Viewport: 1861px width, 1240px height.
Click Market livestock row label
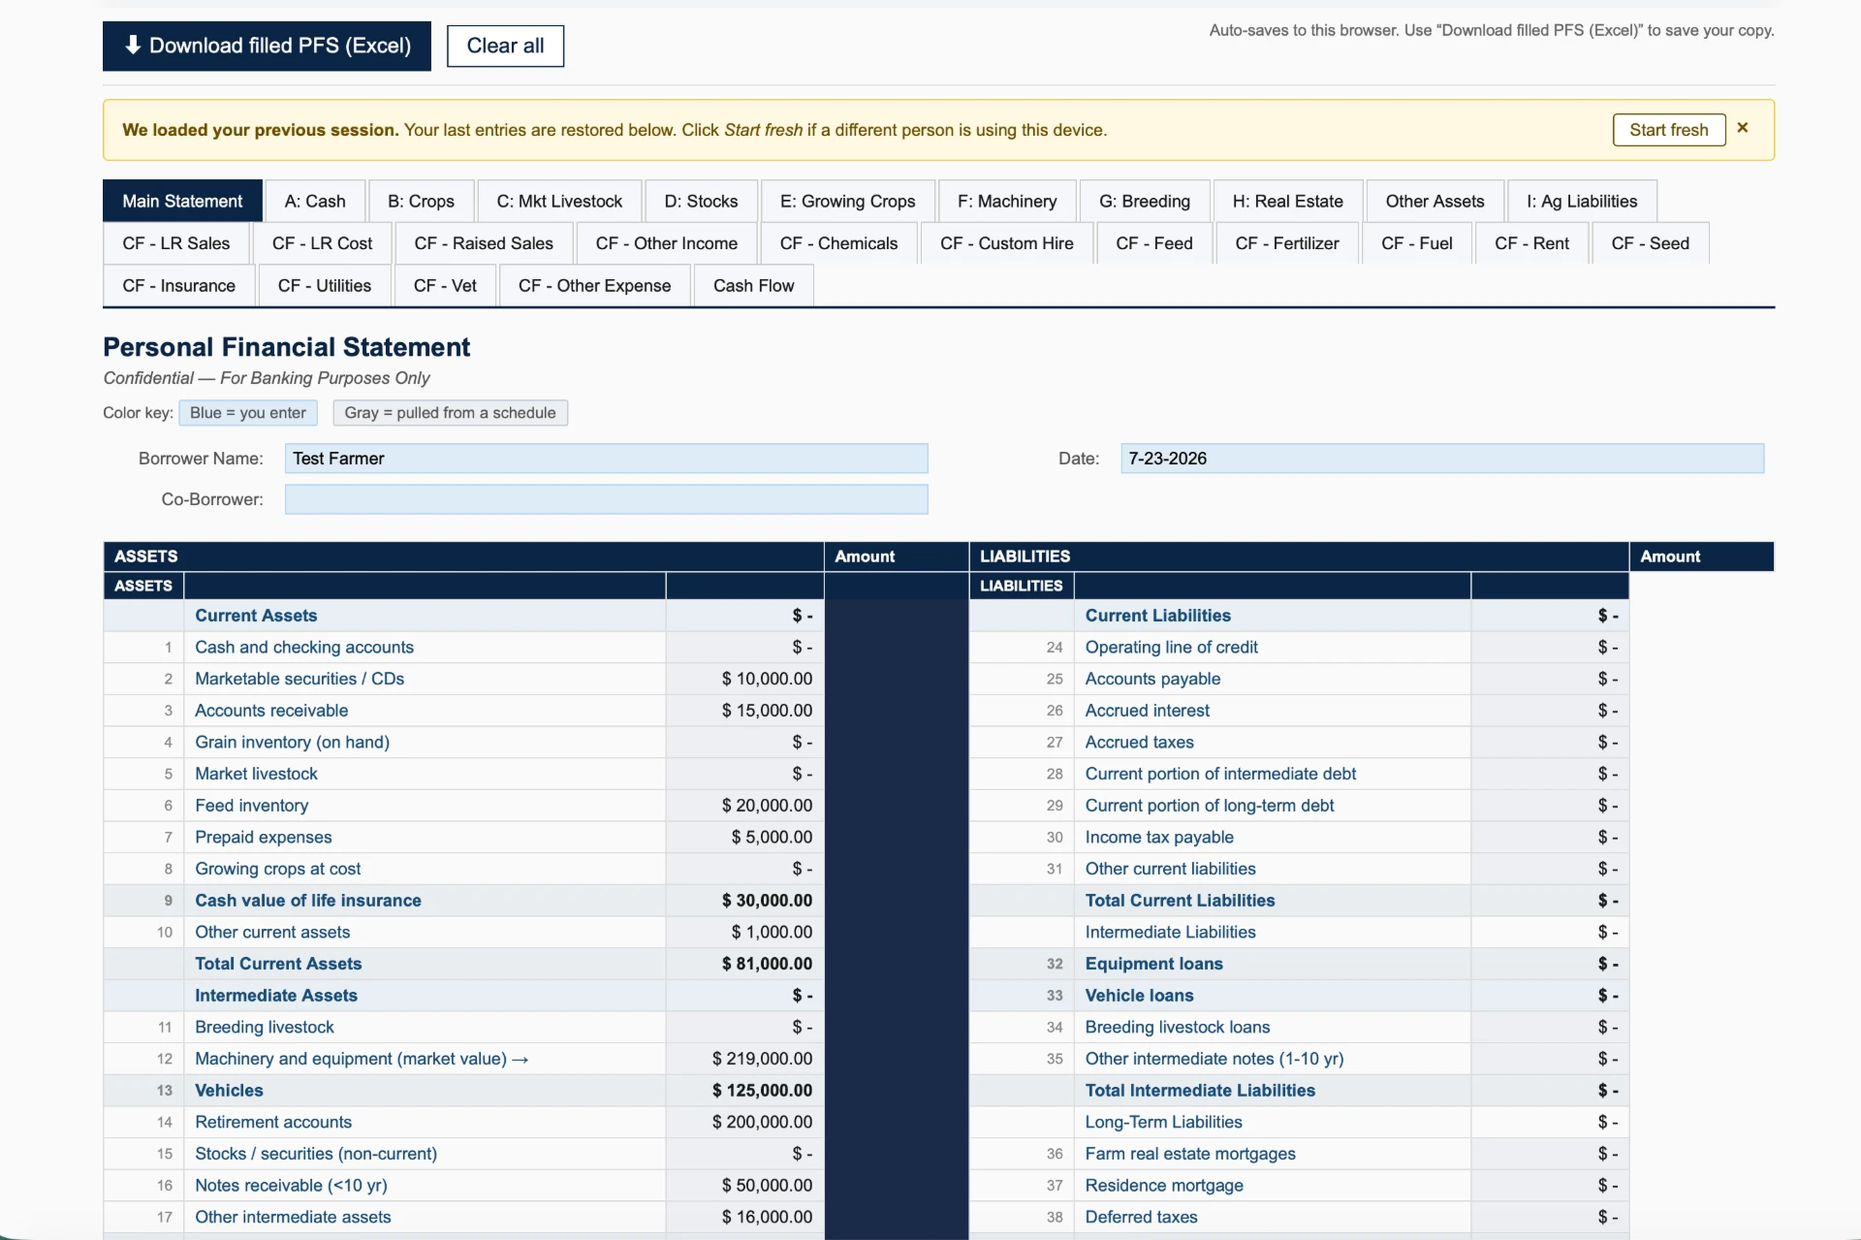pyautogui.click(x=256, y=774)
